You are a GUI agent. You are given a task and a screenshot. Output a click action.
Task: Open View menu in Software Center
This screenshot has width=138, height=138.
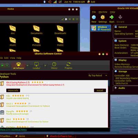(12, 58)
